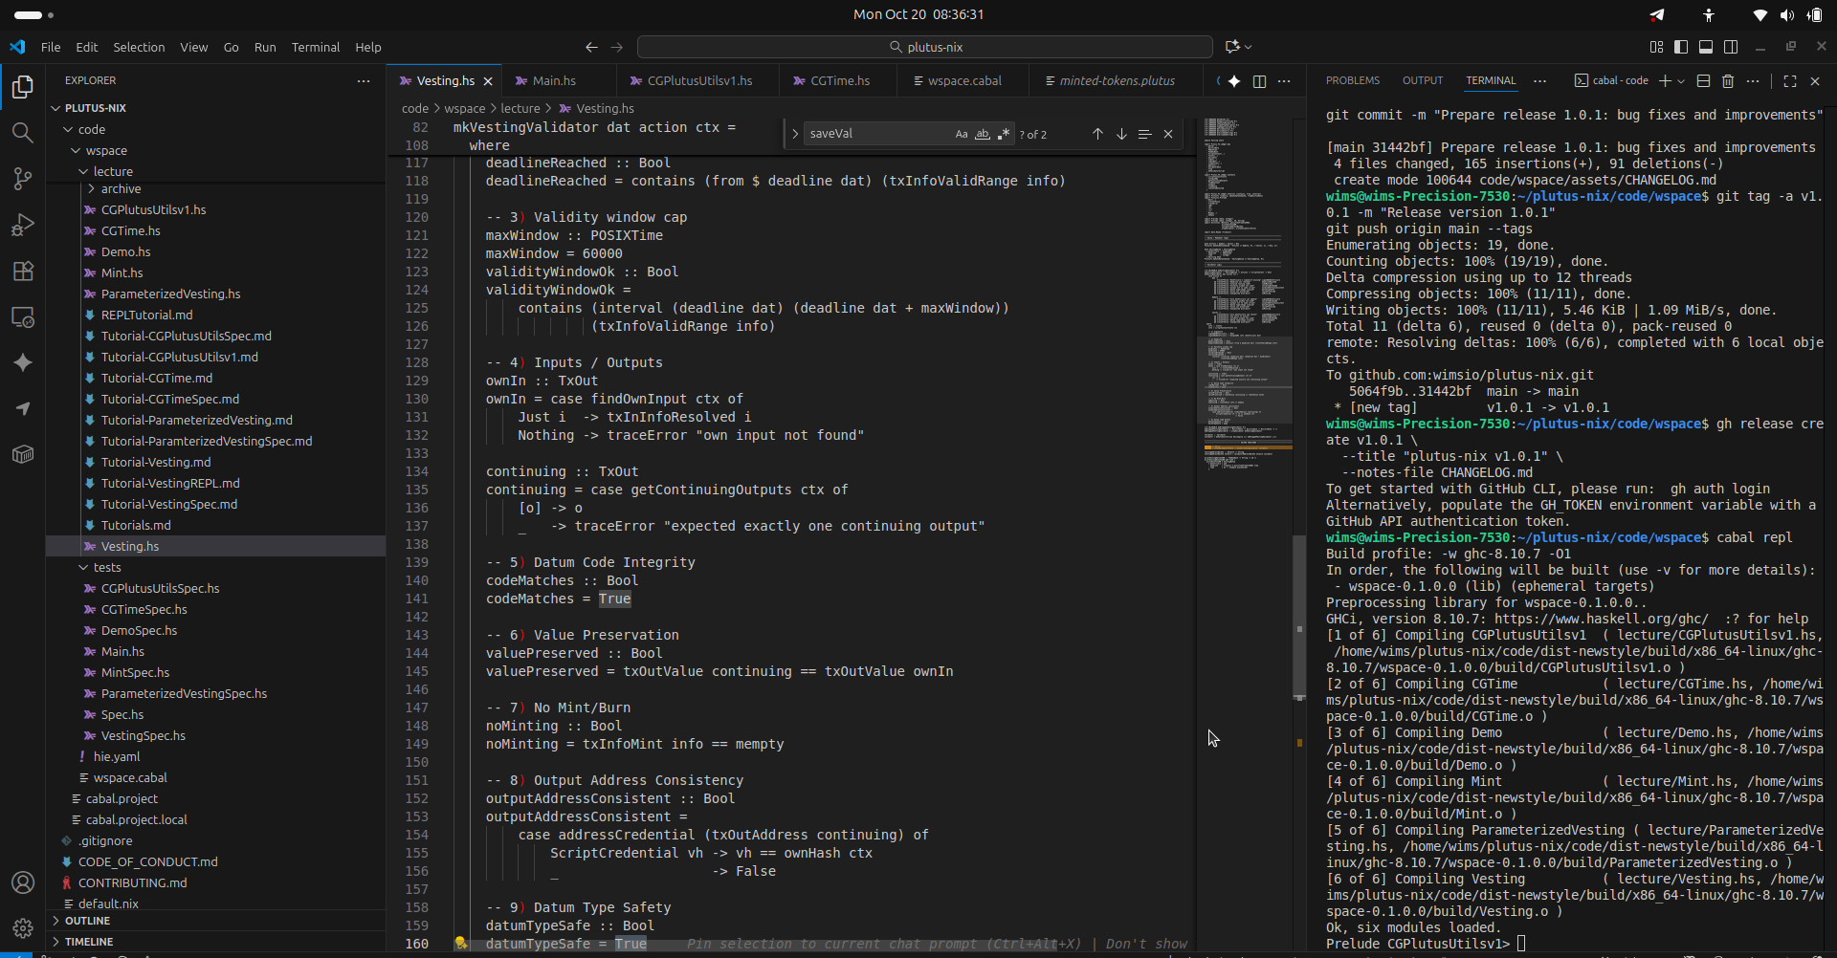Open Tutorial-Vesting.md in explorer
Screen dimensions: 1837x958
click(x=155, y=463)
